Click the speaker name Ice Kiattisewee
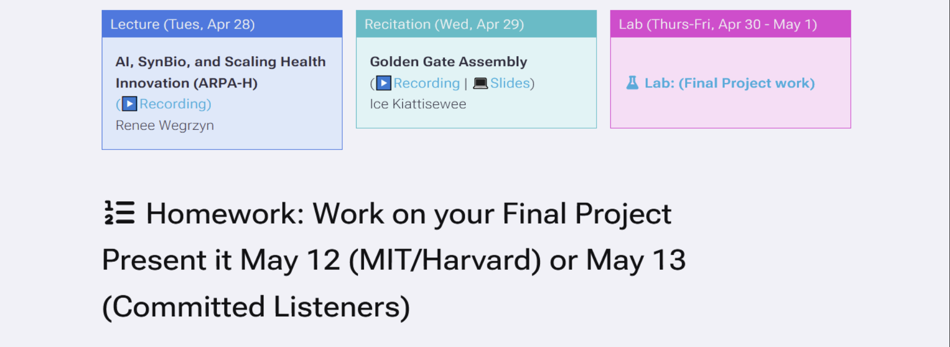Image resolution: width=950 pixels, height=347 pixels. click(x=418, y=104)
